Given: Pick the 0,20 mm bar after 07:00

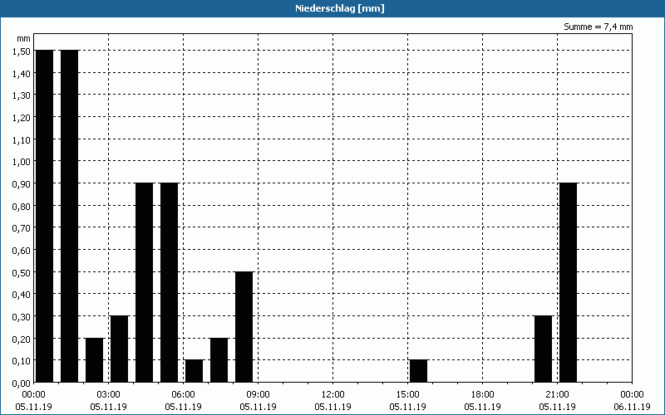Looking at the screenshot, I should click(219, 360).
